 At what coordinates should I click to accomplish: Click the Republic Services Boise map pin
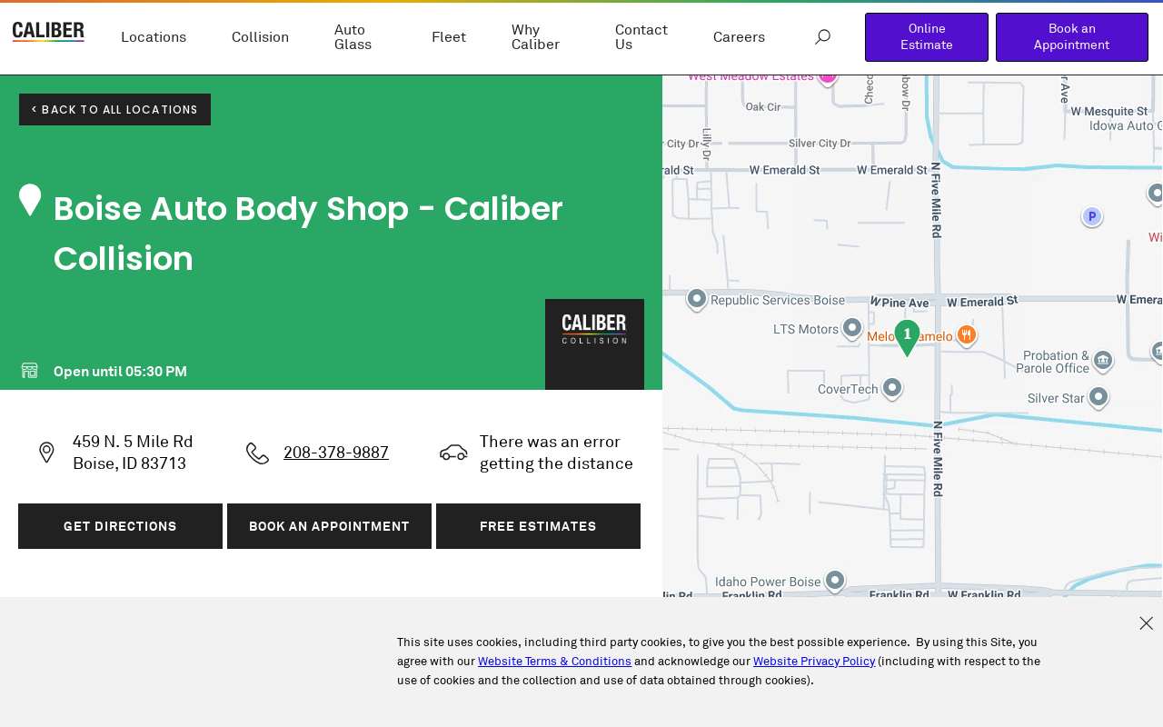(697, 299)
